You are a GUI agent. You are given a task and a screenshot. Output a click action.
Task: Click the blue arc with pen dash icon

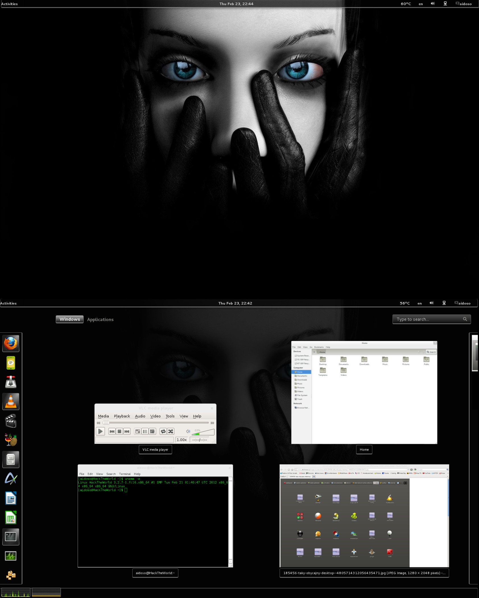[11, 479]
